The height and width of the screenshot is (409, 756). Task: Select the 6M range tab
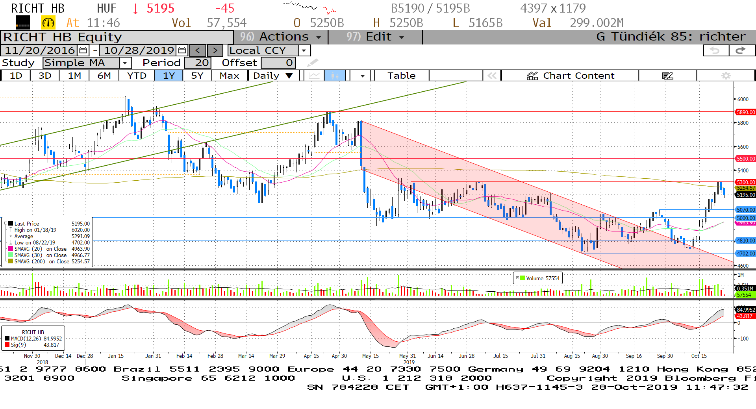tap(104, 76)
